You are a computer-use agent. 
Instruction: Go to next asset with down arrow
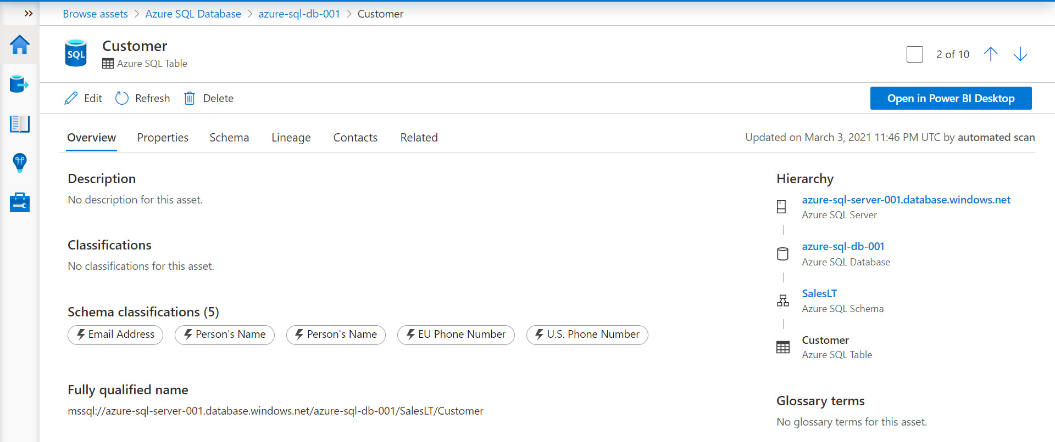pos(1020,54)
